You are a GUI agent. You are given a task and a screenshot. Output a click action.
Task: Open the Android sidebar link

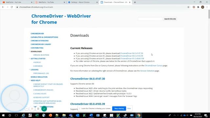(37, 62)
